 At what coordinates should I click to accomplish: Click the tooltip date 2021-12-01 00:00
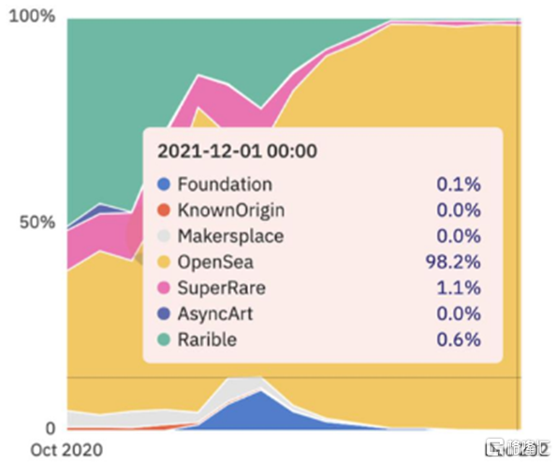tap(237, 152)
